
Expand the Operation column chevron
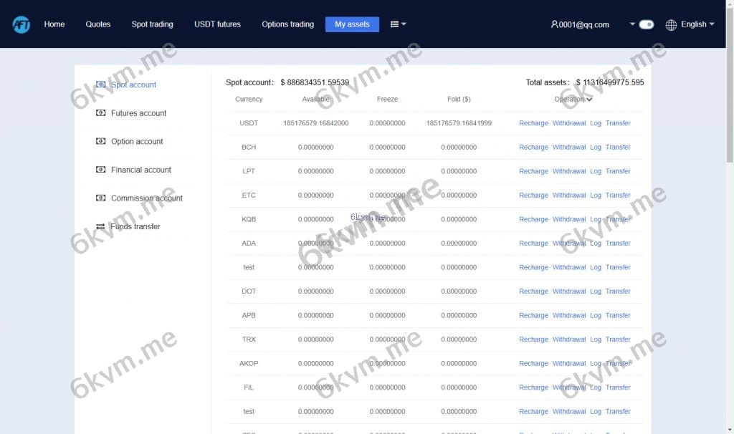click(x=589, y=100)
